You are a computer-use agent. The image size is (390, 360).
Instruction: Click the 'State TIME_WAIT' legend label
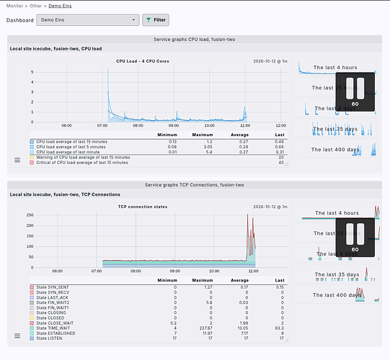(53, 328)
